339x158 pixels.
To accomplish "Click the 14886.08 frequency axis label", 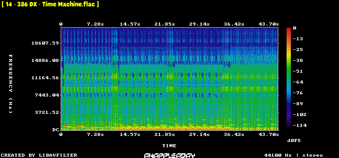I will pyautogui.click(x=45, y=60).
